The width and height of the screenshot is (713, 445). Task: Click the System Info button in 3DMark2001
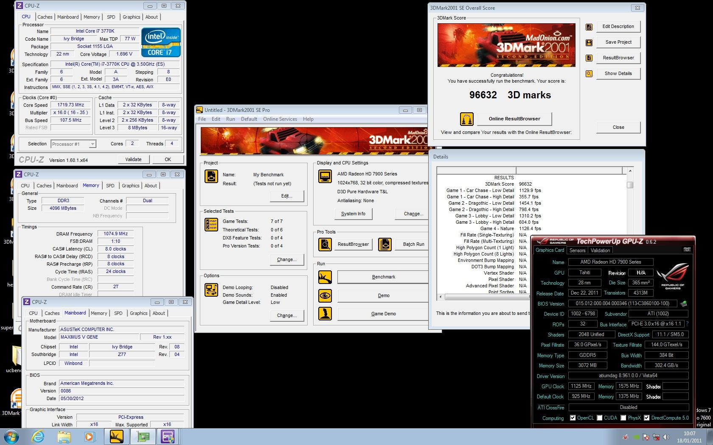tap(353, 214)
